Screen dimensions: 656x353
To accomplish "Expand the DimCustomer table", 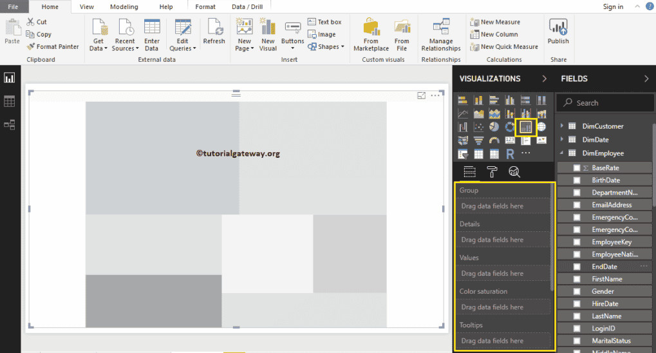I will [x=562, y=126].
